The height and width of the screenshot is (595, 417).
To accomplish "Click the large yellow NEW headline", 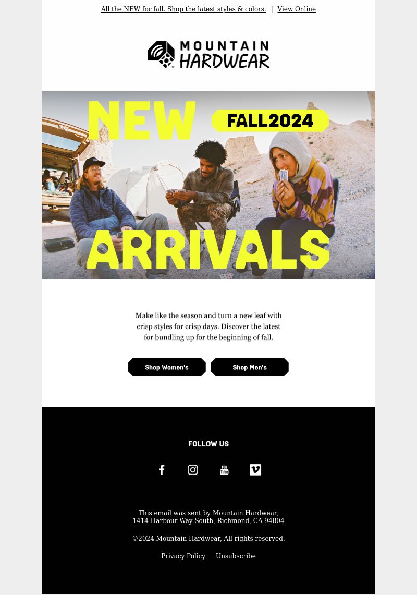I will [142, 120].
